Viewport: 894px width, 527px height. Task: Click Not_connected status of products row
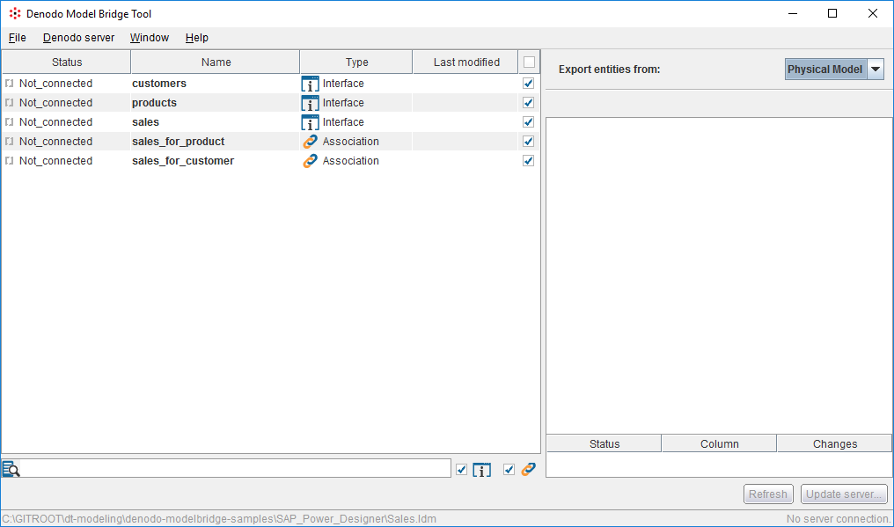click(x=56, y=103)
